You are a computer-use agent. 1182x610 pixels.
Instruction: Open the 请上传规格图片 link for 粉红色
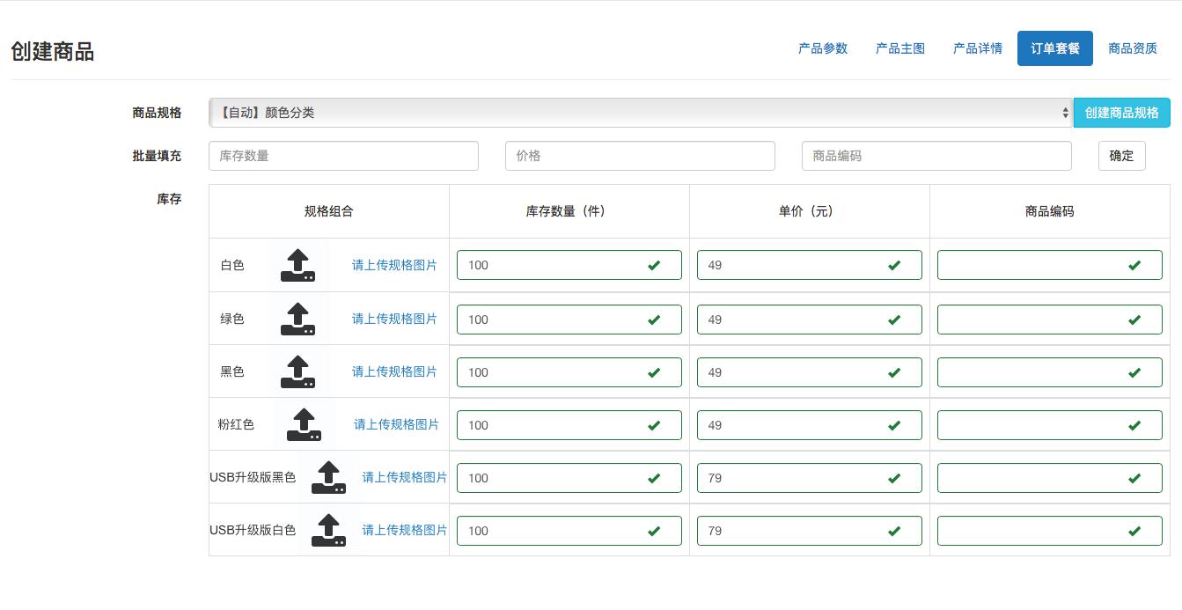click(x=396, y=424)
